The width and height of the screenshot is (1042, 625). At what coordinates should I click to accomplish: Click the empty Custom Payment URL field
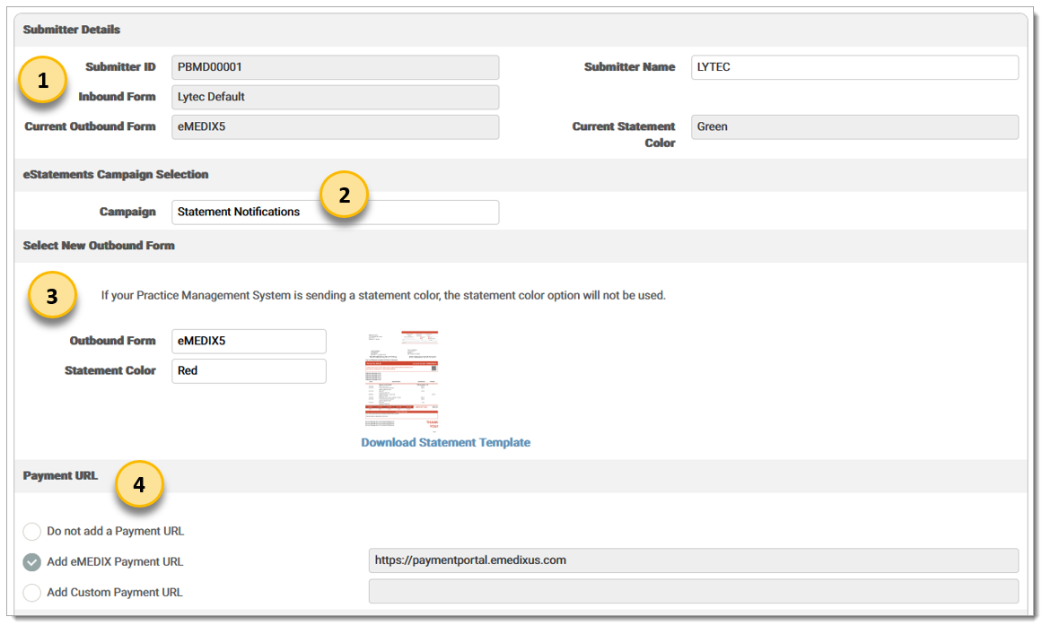click(693, 592)
